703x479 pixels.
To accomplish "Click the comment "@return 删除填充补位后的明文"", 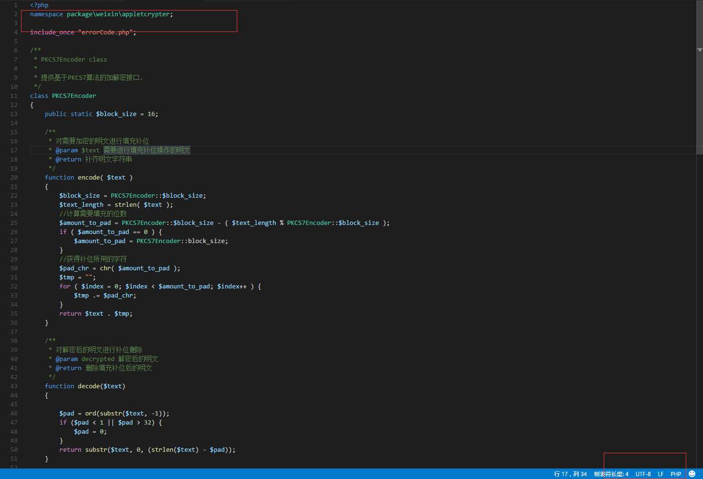I will [104, 368].
